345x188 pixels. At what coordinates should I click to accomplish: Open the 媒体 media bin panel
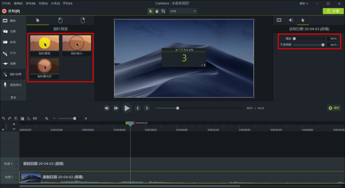[13, 21]
